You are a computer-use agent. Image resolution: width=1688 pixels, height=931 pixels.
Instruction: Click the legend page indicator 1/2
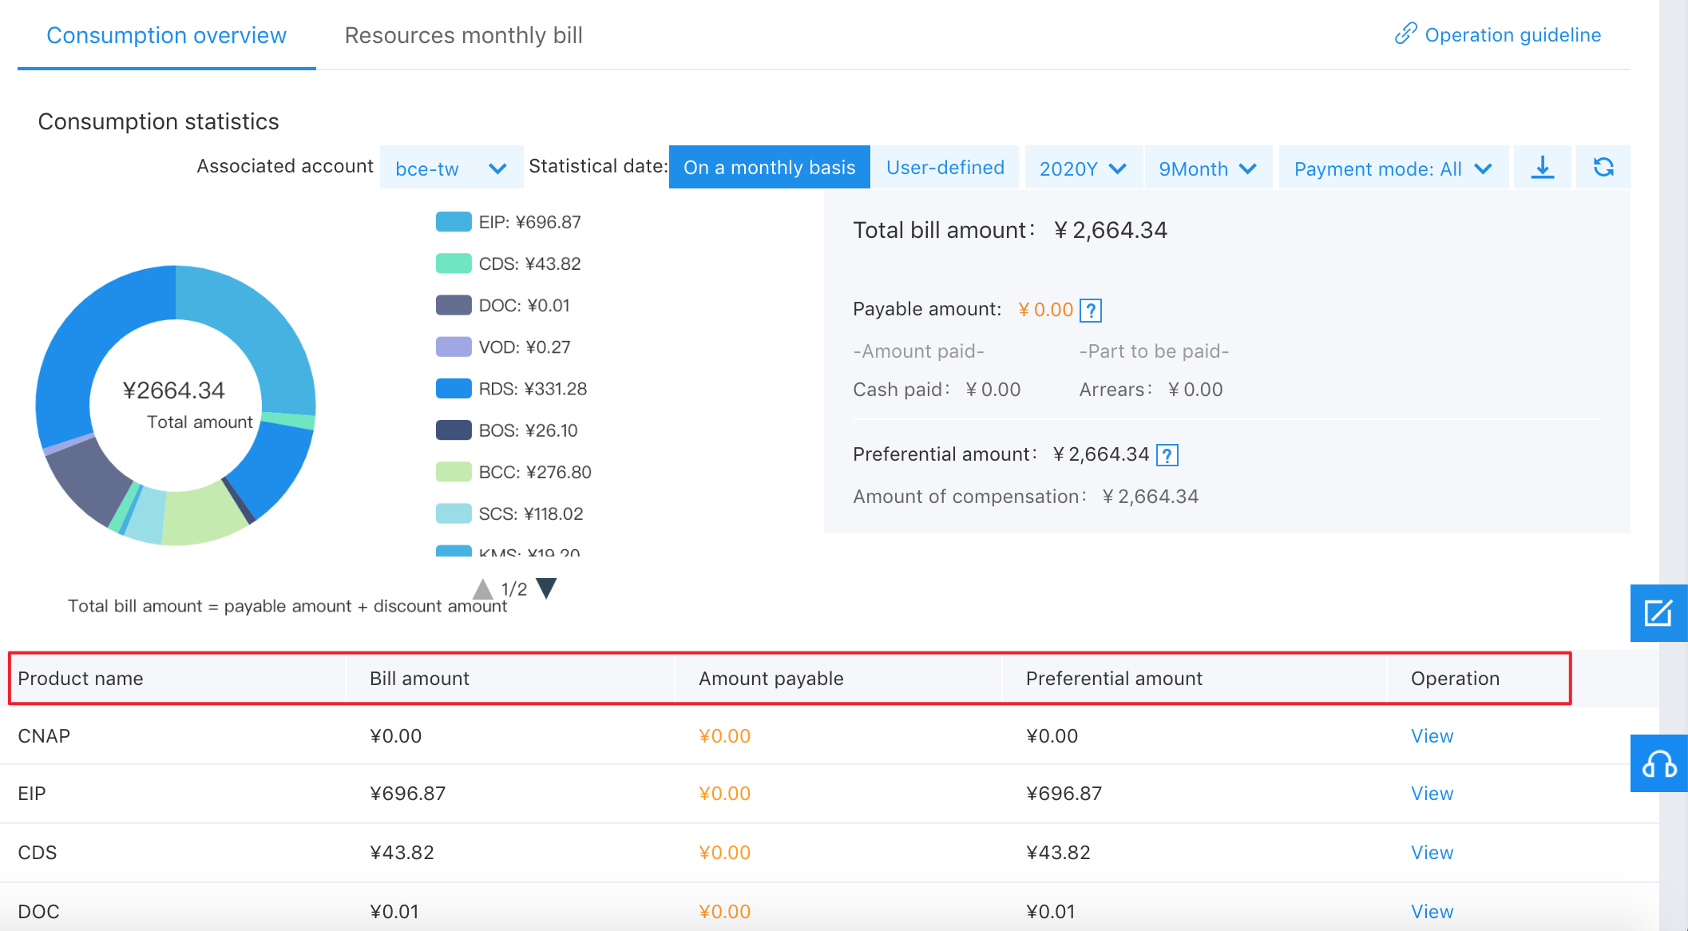(514, 589)
